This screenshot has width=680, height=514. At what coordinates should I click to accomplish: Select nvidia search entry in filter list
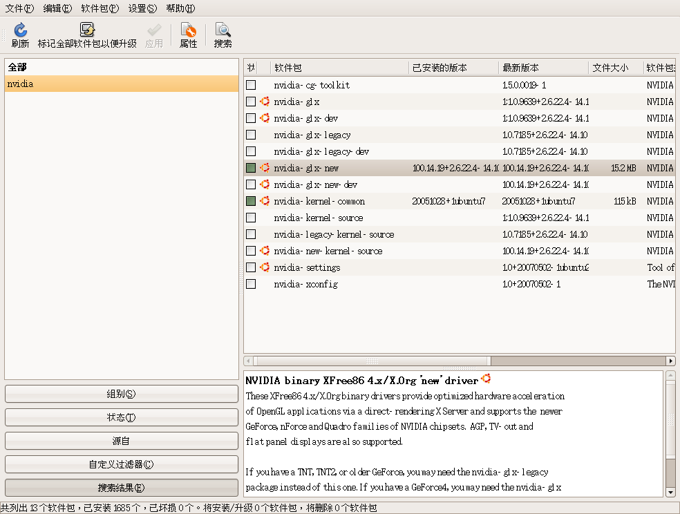pyautogui.click(x=122, y=84)
